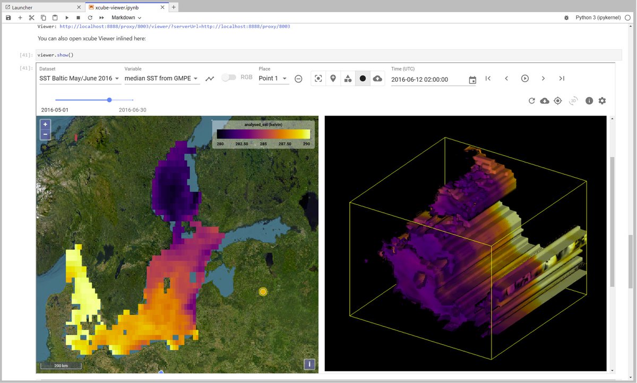The width and height of the screenshot is (637, 383).
Task: Expand the Place dropdown showing Point 1
Action: [273, 78]
